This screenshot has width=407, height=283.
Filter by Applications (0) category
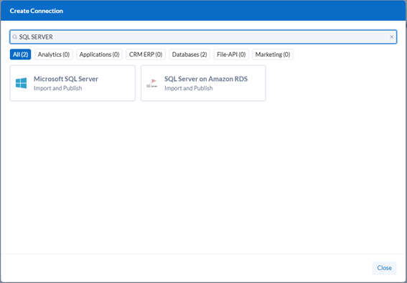tap(99, 54)
